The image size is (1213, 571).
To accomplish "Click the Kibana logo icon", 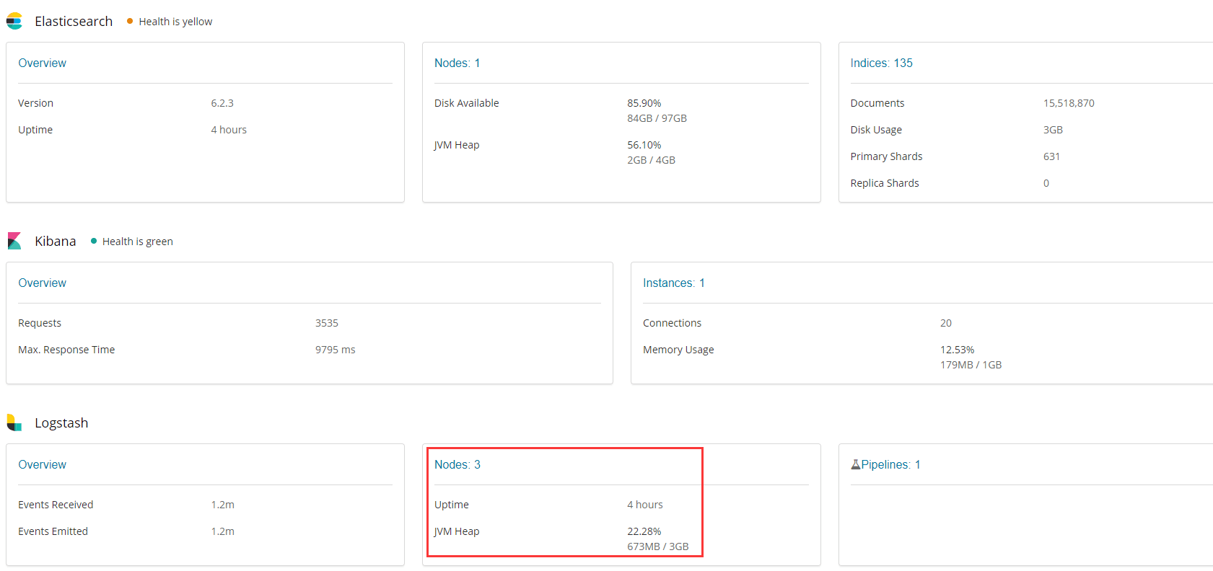I will (14, 241).
